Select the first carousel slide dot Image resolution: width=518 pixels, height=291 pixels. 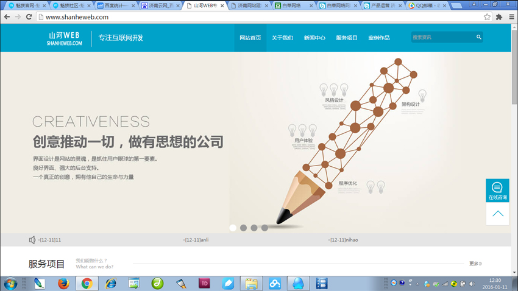(x=233, y=228)
